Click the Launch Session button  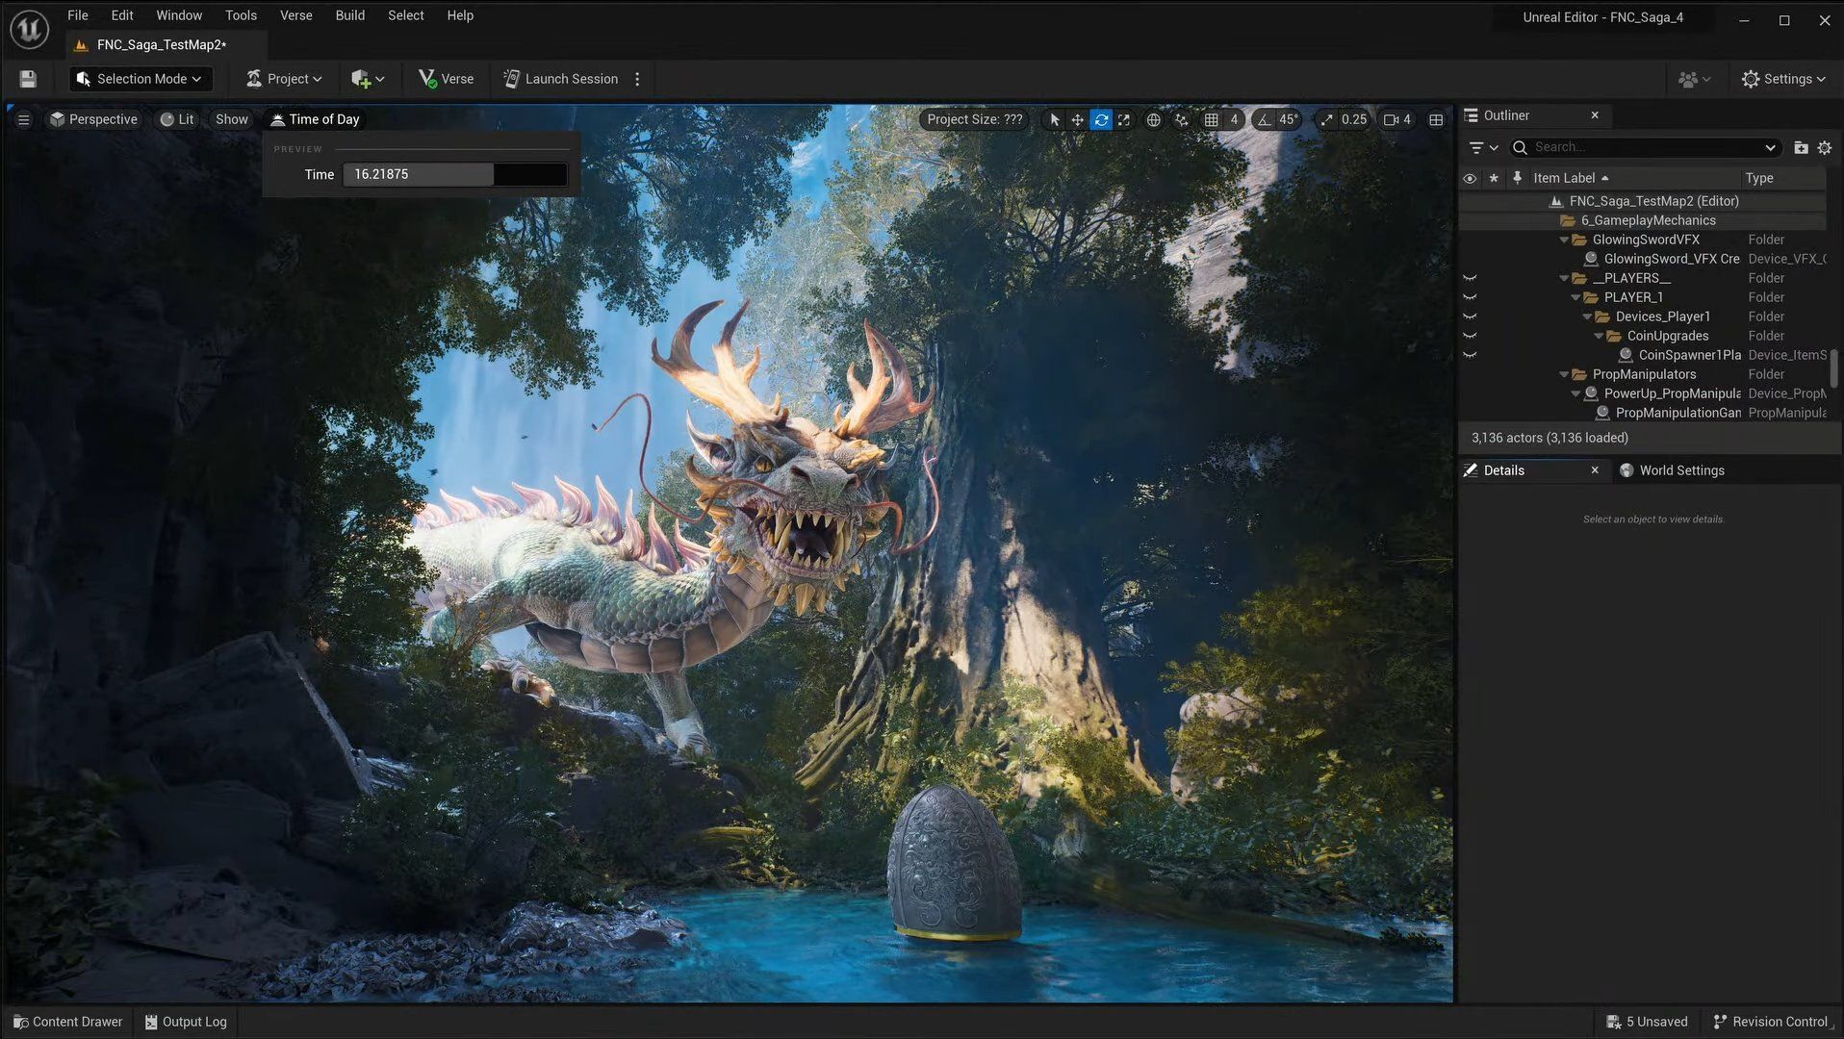coord(561,79)
